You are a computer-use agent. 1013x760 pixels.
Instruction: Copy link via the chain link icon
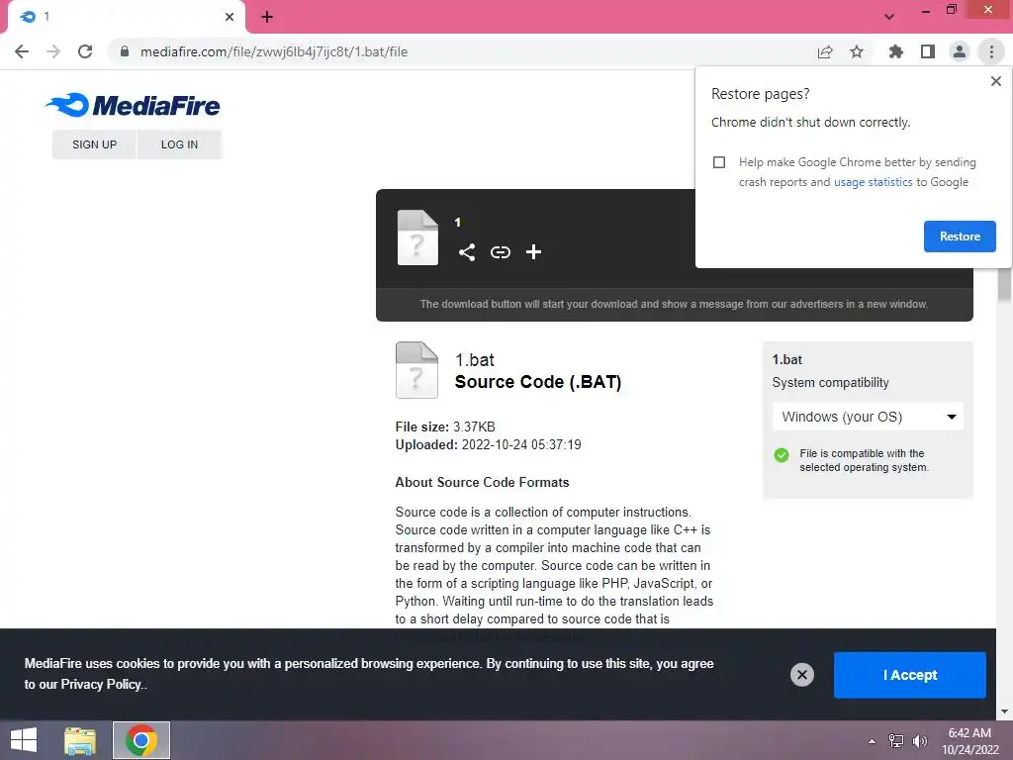click(500, 252)
